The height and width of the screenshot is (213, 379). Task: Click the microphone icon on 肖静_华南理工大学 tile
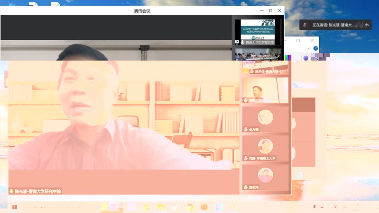245,158
